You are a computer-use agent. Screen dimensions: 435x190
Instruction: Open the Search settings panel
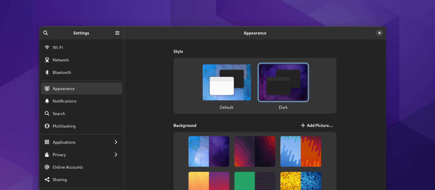(82, 113)
